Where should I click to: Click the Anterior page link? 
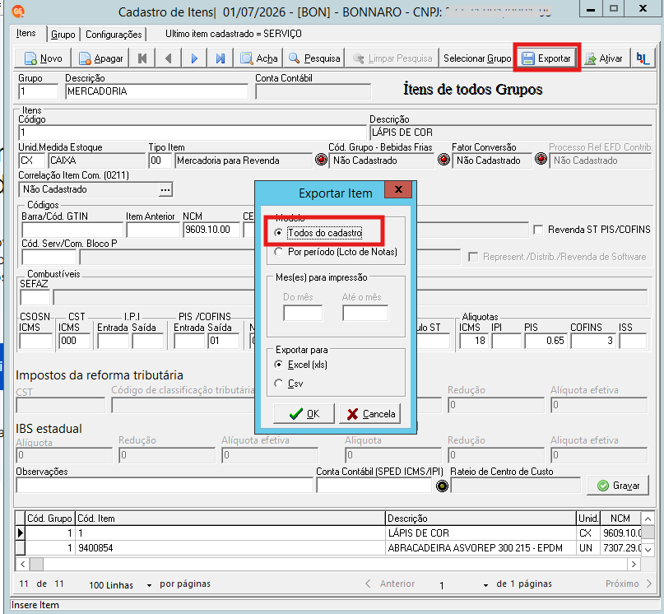[x=390, y=584]
